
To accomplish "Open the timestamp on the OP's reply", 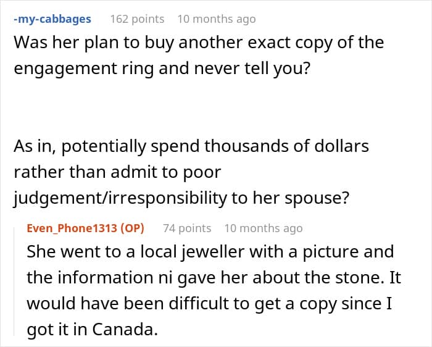I will [264, 228].
